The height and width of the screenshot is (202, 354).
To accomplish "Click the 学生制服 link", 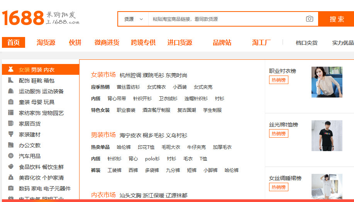I will [x=212, y=110].
